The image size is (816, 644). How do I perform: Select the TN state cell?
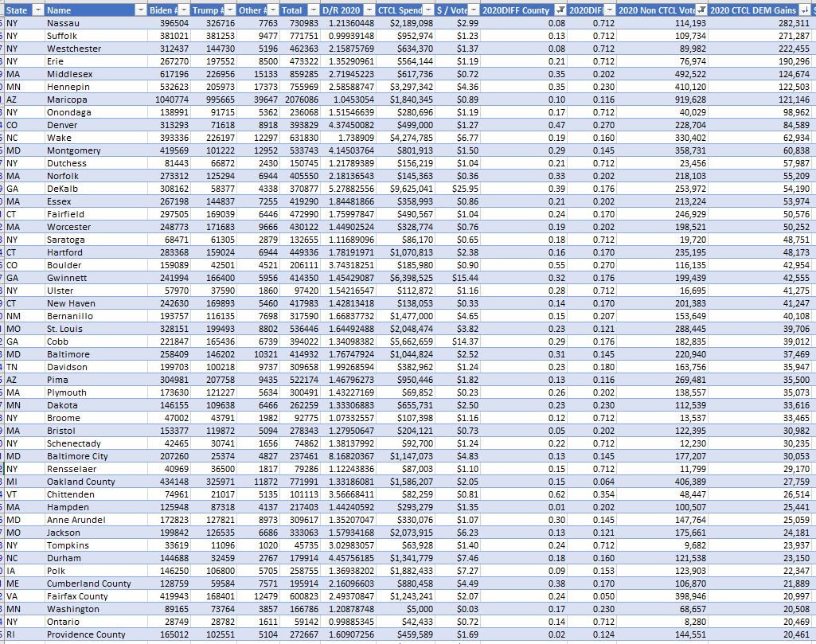[25, 367]
